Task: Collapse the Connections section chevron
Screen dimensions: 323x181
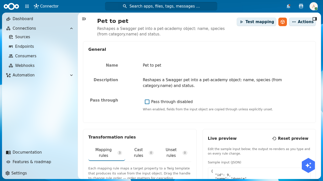Action: (71, 28)
